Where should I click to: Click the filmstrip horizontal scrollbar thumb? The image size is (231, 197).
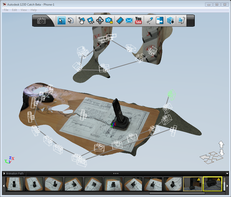(177, 193)
